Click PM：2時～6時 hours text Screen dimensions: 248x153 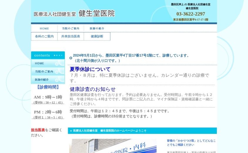pos(48,112)
